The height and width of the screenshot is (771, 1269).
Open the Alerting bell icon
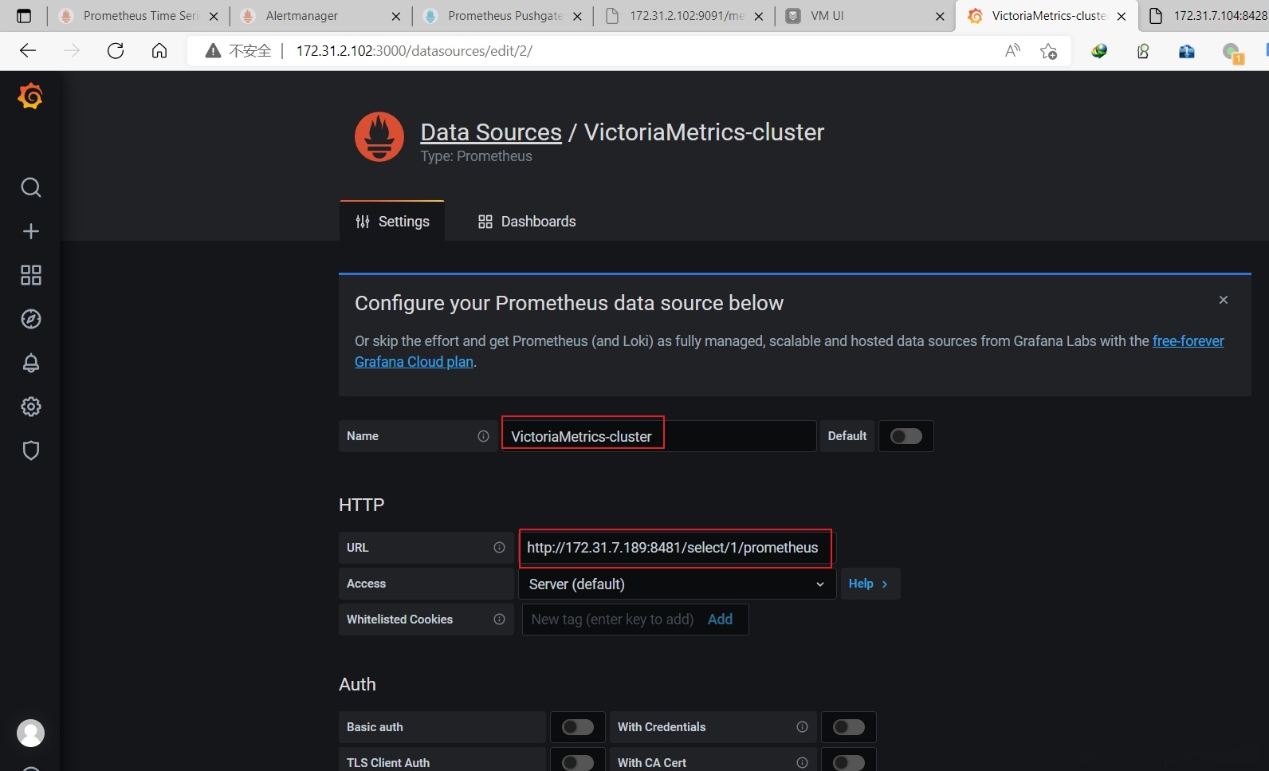[30, 363]
